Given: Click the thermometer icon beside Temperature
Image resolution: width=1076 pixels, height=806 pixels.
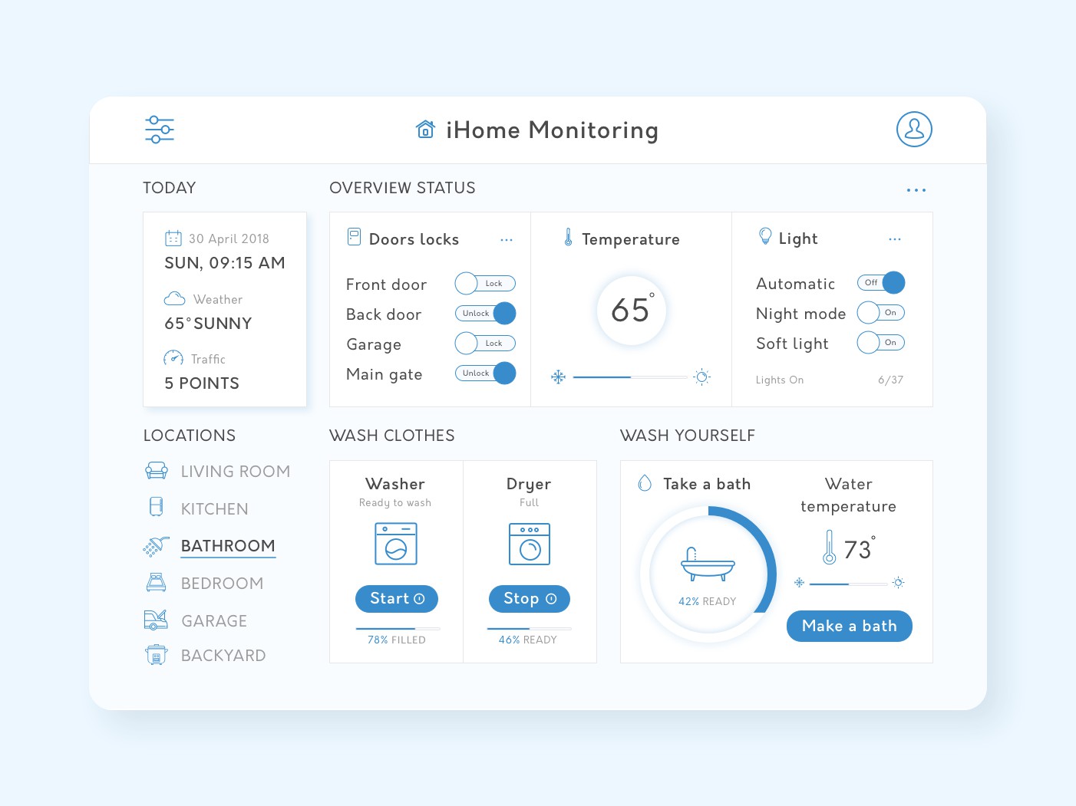Looking at the screenshot, I should pos(568,237).
